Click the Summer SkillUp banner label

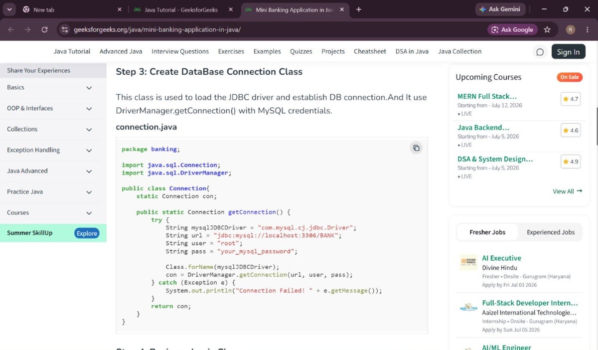29,233
